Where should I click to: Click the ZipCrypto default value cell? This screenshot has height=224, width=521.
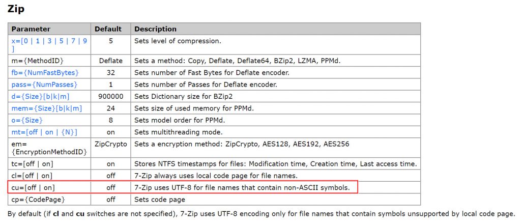[111, 144]
